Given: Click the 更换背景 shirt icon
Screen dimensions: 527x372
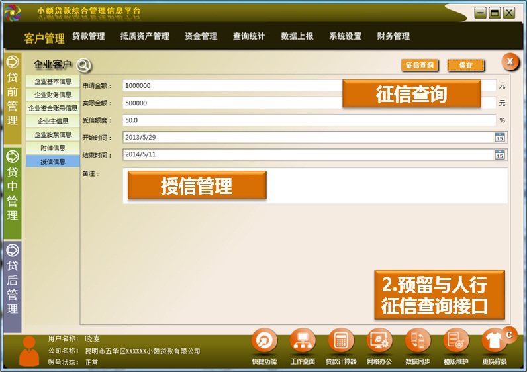Looking at the screenshot, I should click(494, 342).
